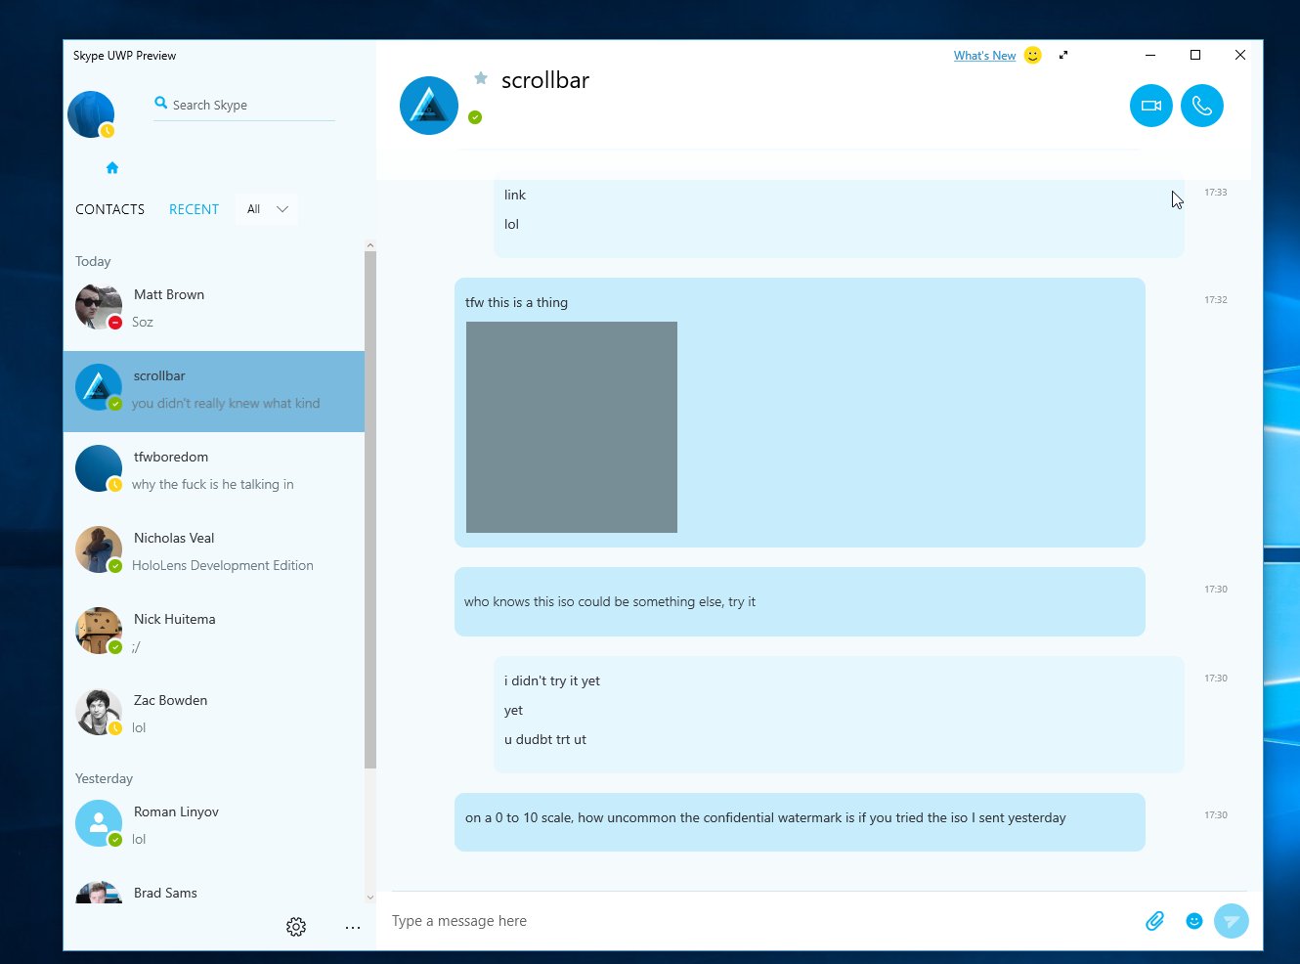Open Matt Brown conversation

(214, 309)
